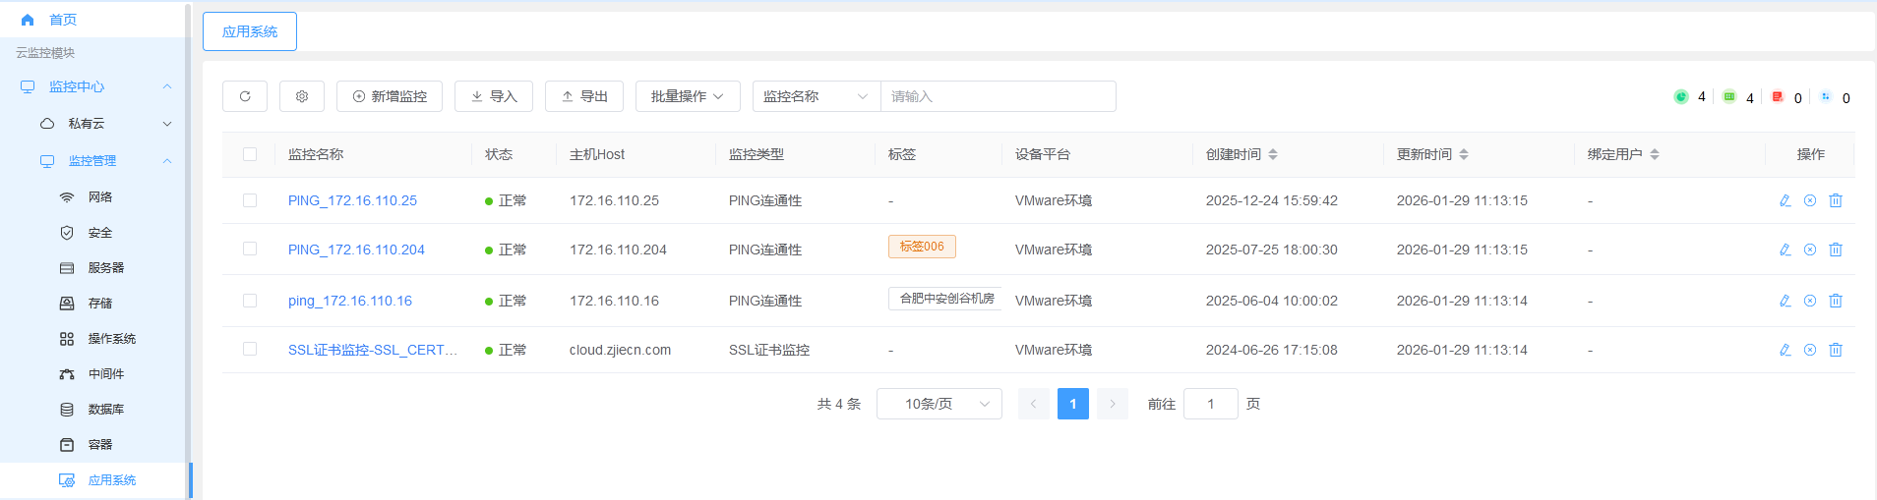Click the 存储 icon in sidebar
Viewport: 1877px width, 500px height.
pos(67,304)
